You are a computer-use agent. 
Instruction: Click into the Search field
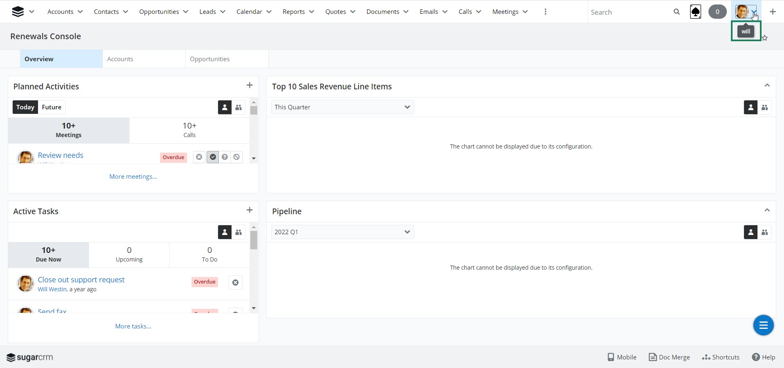point(629,12)
